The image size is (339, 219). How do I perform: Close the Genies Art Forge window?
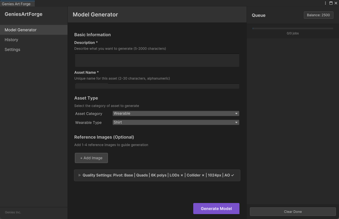[x=336, y=3]
